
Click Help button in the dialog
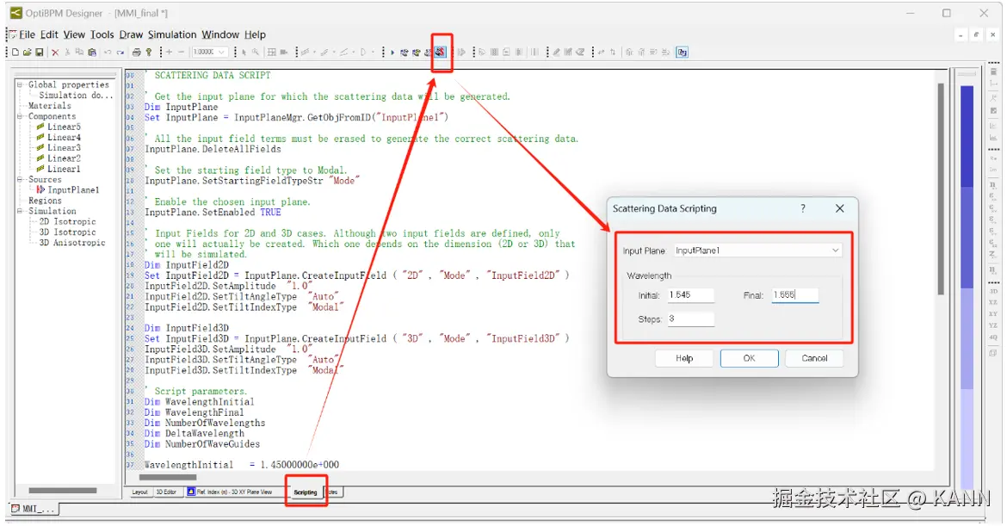click(x=684, y=358)
